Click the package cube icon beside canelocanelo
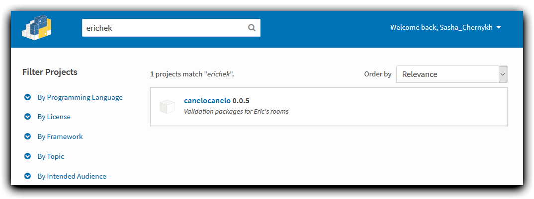This screenshot has height=199, width=534. click(167, 107)
